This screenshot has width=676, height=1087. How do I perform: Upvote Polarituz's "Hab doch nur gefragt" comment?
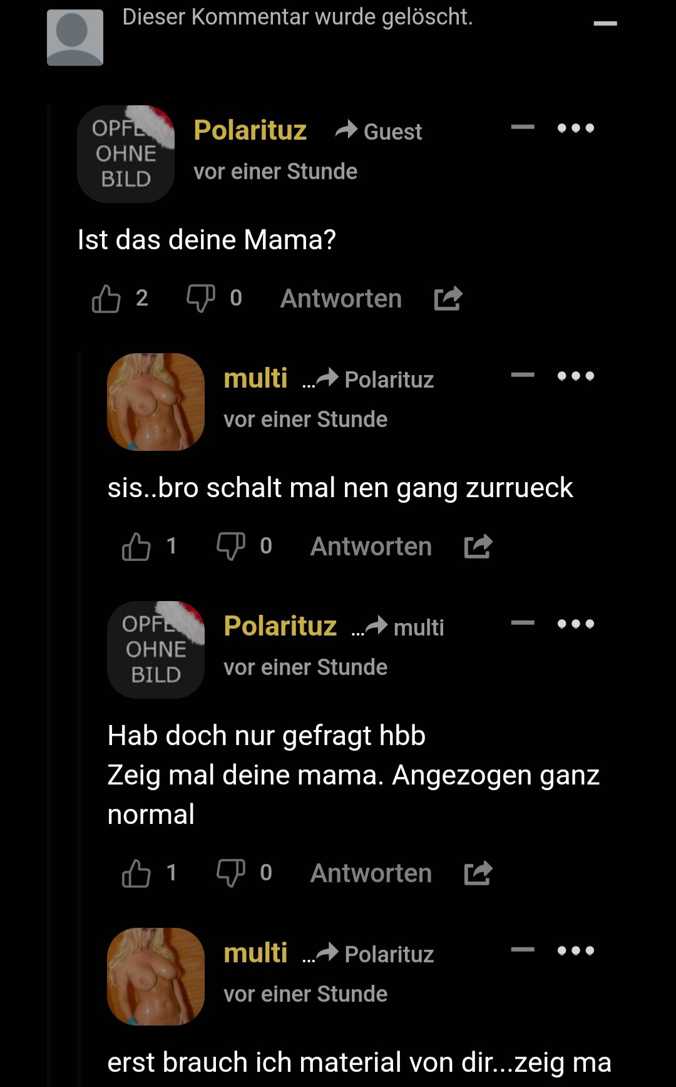(136, 873)
